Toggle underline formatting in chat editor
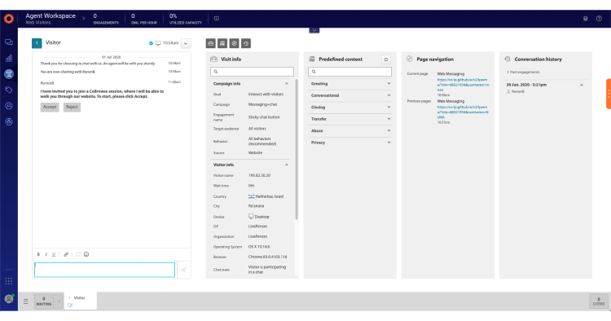Viewport: 611px width, 321px height. (x=54, y=254)
